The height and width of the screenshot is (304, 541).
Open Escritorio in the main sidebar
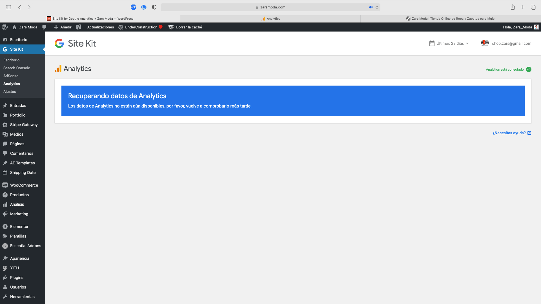(x=23, y=40)
